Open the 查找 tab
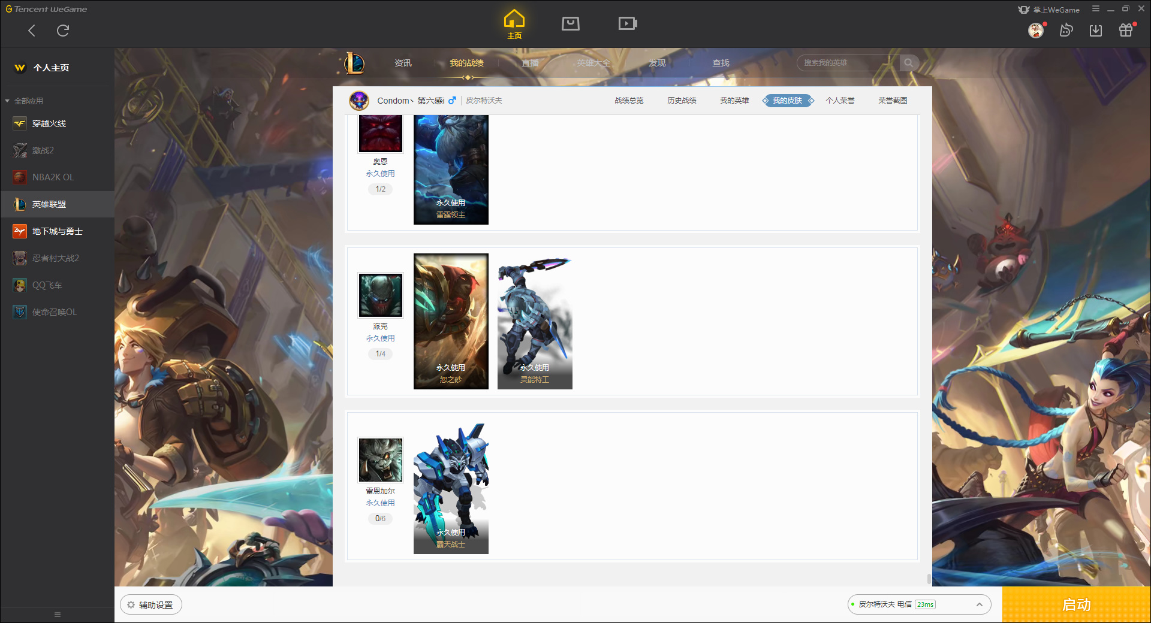Image resolution: width=1151 pixels, height=623 pixels. click(x=721, y=63)
